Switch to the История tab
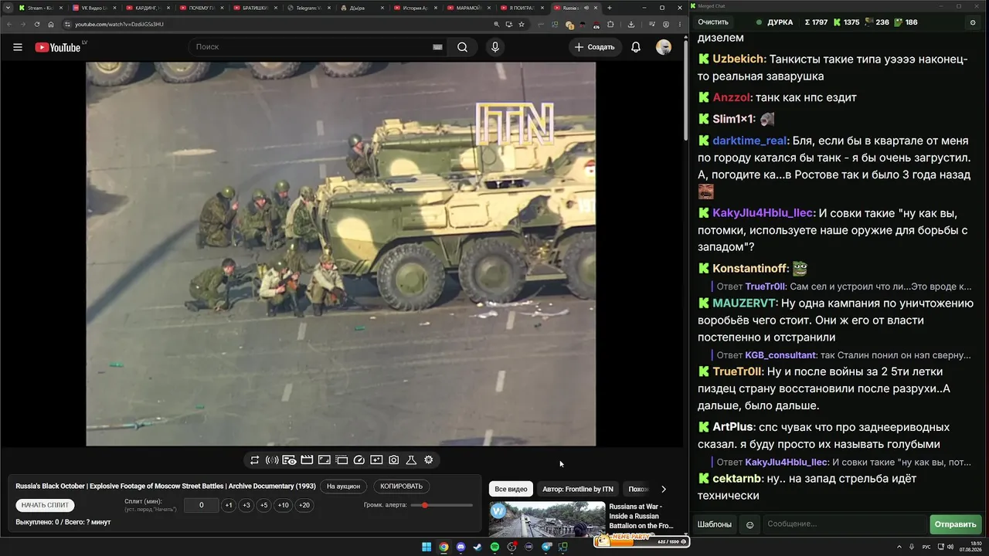Screen dimensions: 989x556 pos(416,8)
